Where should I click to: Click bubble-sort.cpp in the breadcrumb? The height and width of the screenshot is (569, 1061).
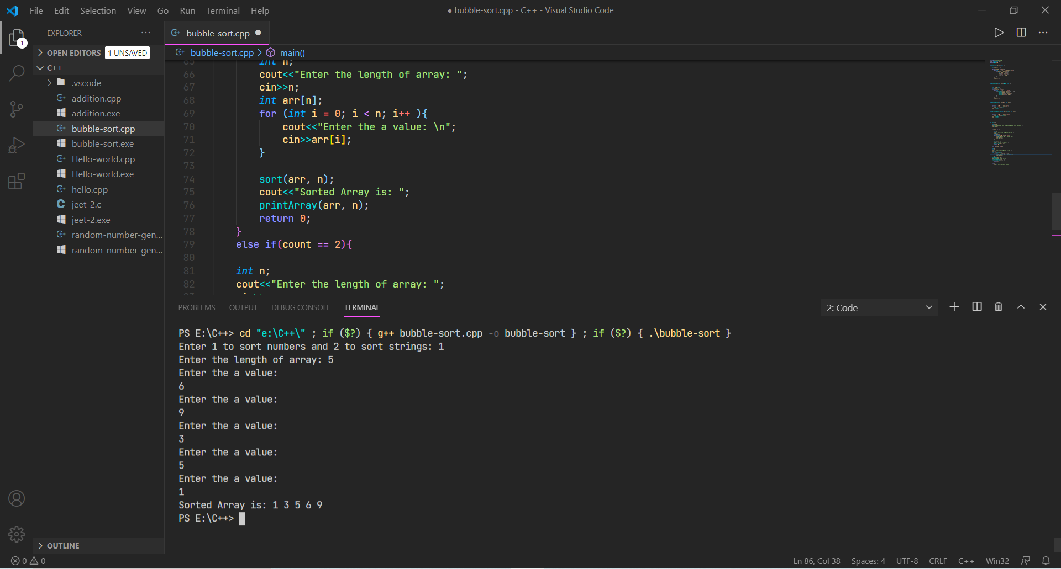222,52
